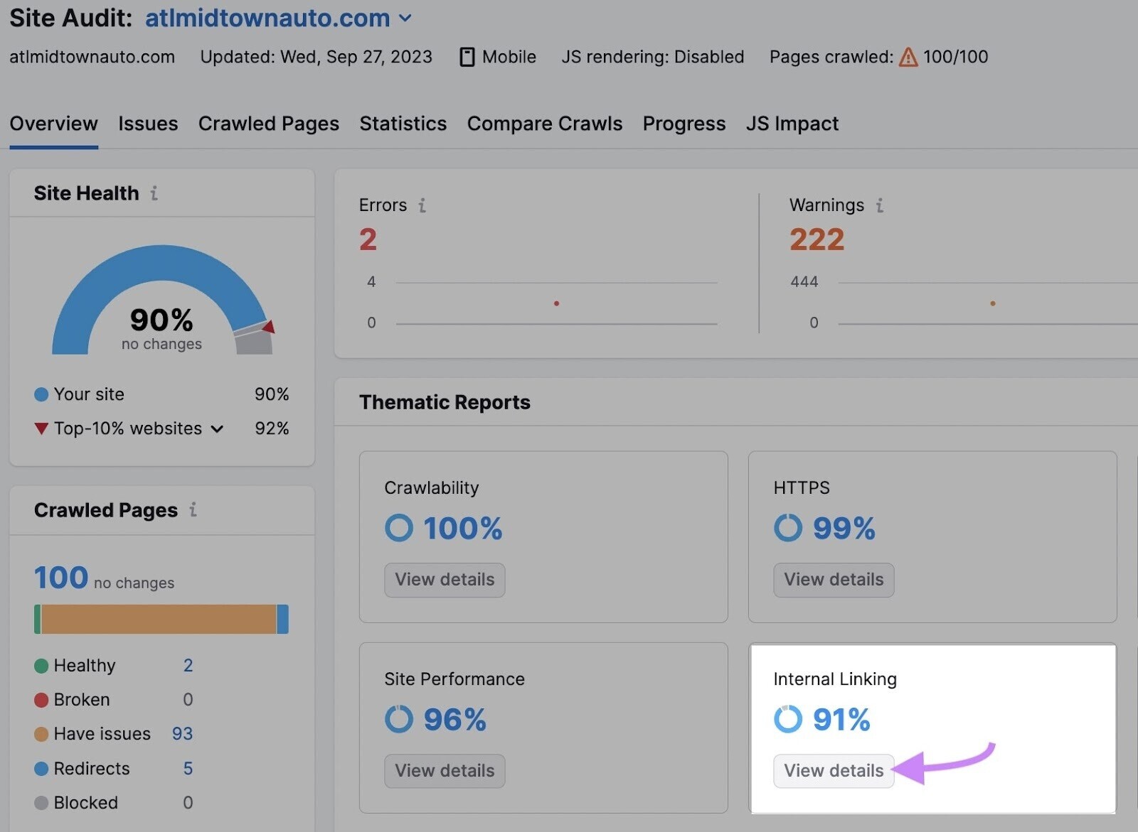Select the JS Impact tab
Screen dimensions: 1138x832
pyautogui.click(x=792, y=124)
